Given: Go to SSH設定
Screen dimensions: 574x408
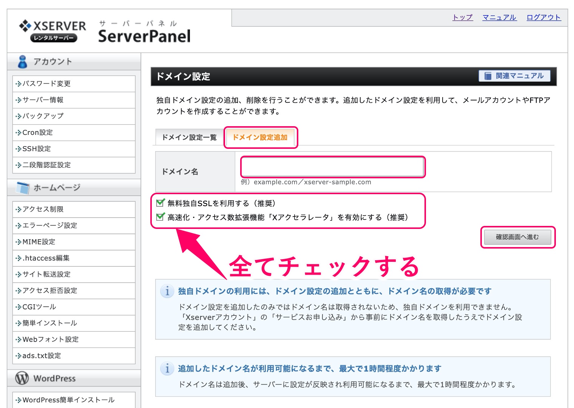Looking at the screenshot, I should pyautogui.click(x=74, y=149).
